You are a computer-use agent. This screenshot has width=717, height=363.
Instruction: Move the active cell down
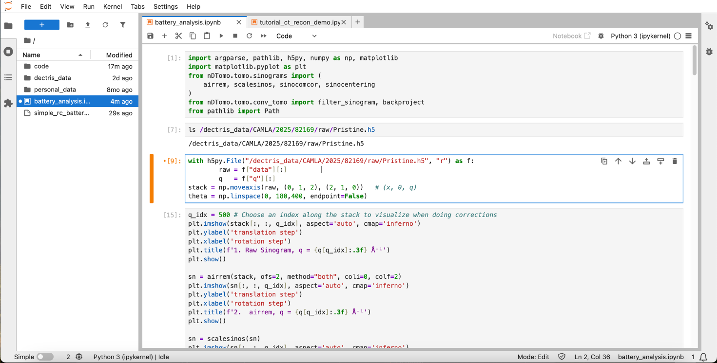632,161
